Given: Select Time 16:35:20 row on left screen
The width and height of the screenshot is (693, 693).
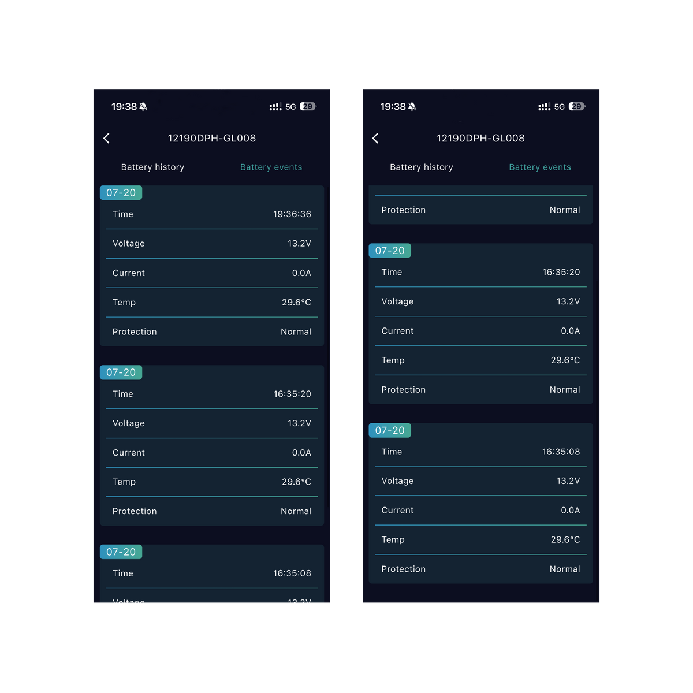Looking at the screenshot, I should [x=212, y=394].
